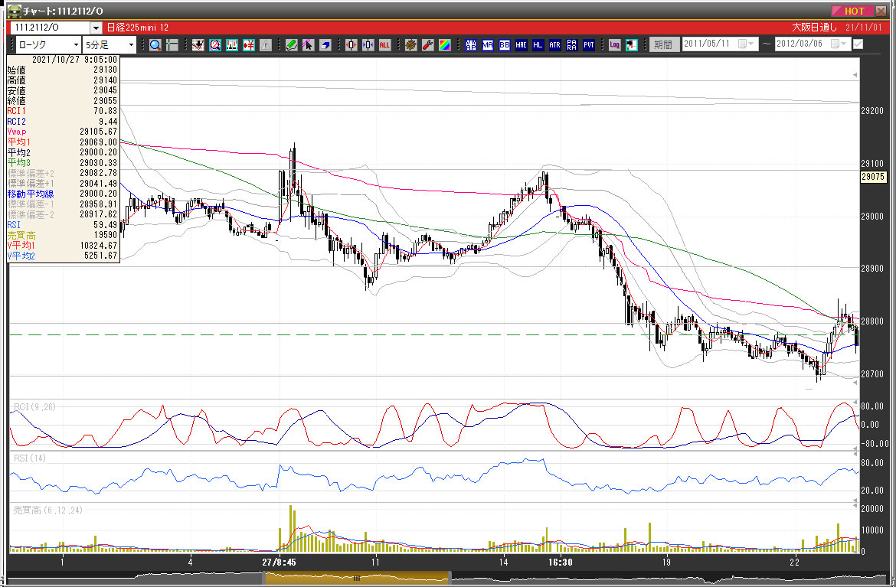Click the red wrench tool icon

[x=427, y=44]
